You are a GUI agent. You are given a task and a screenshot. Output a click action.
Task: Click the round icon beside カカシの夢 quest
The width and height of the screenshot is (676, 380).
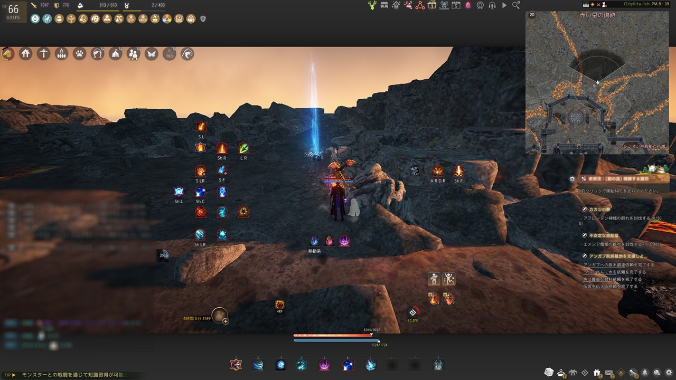click(584, 210)
